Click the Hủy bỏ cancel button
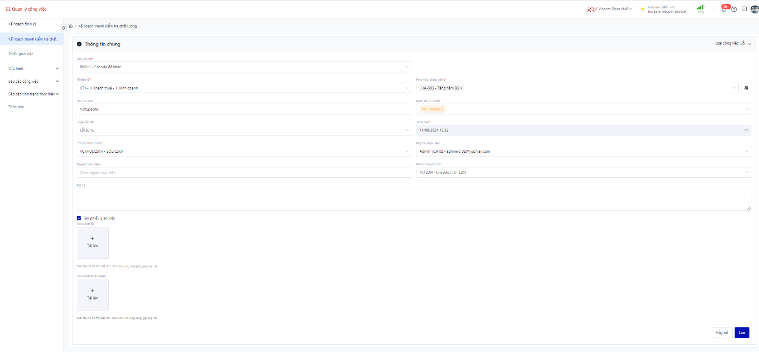 [x=722, y=332]
